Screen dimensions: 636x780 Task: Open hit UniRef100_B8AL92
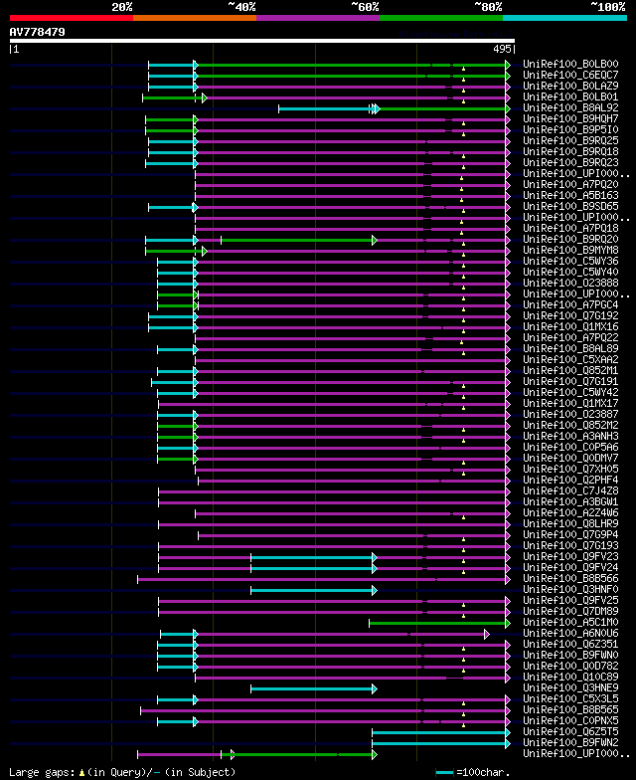click(570, 107)
